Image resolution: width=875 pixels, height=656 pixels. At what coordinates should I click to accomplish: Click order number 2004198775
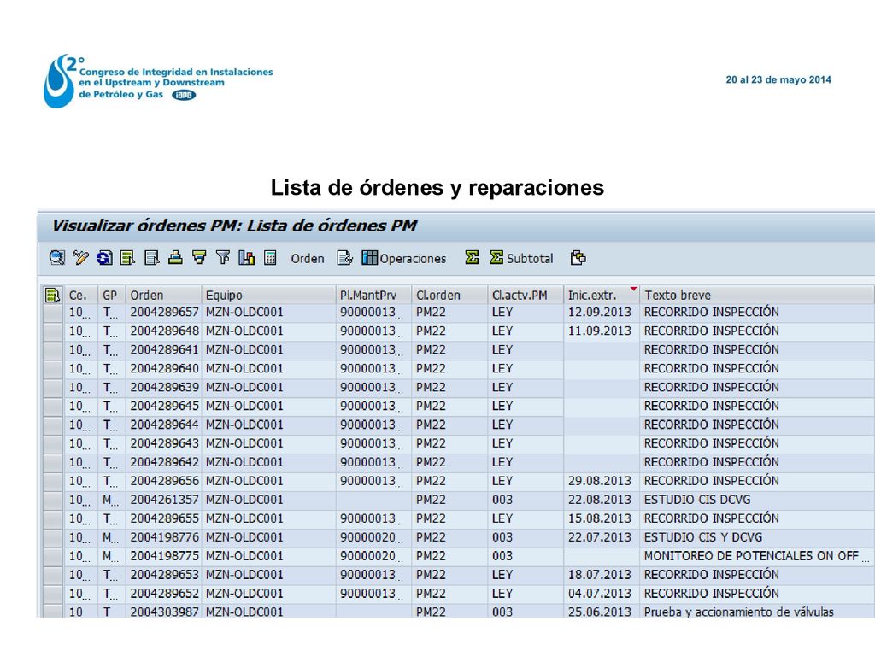(x=164, y=556)
